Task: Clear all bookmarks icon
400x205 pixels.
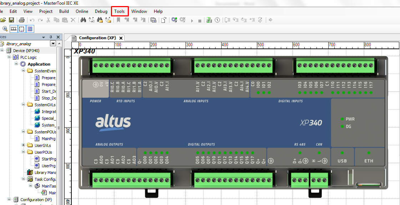Action: [x=143, y=20]
